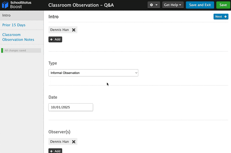The height and width of the screenshot is (153, 231).
Task: Click the green Save button
Action: coord(223,5)
